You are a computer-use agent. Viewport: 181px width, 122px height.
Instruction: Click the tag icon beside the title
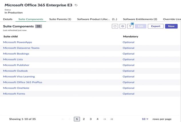point(76,5)
